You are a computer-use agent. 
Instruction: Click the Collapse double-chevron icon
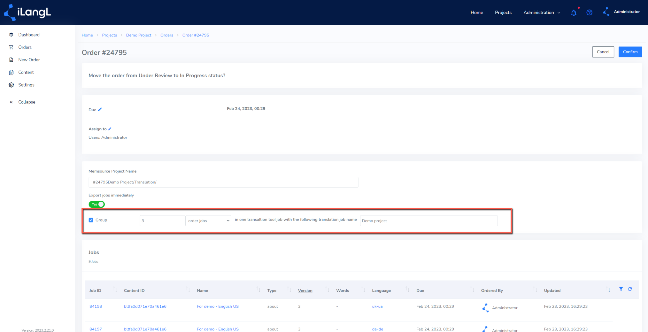(11, 102)
